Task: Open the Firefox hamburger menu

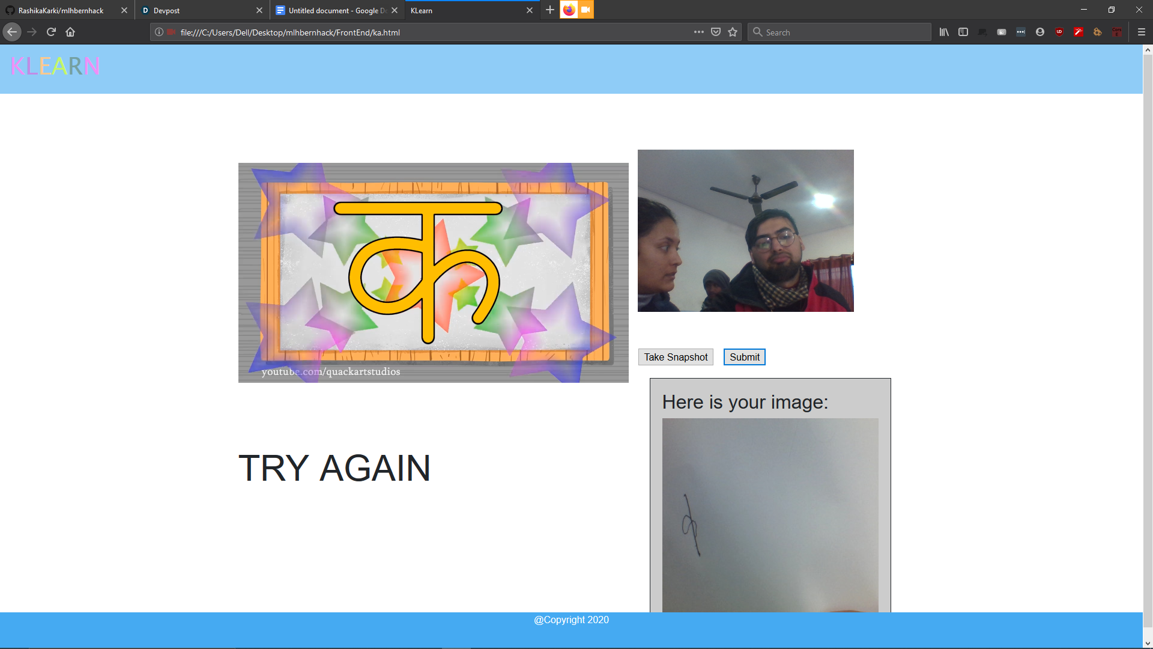Action: click(x=1142, y=32)
